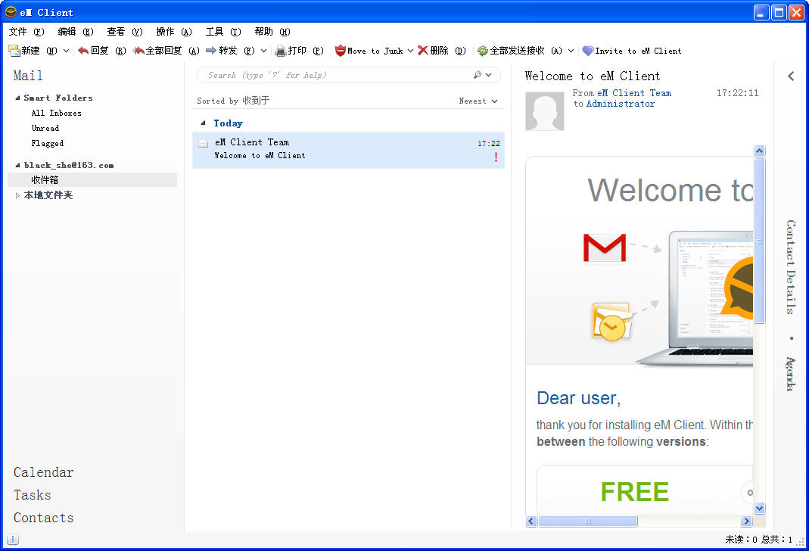Viewport: 809px width, 551px height.
Task: Click the Outlook icon in welcome email
Action: pos(611,322)
